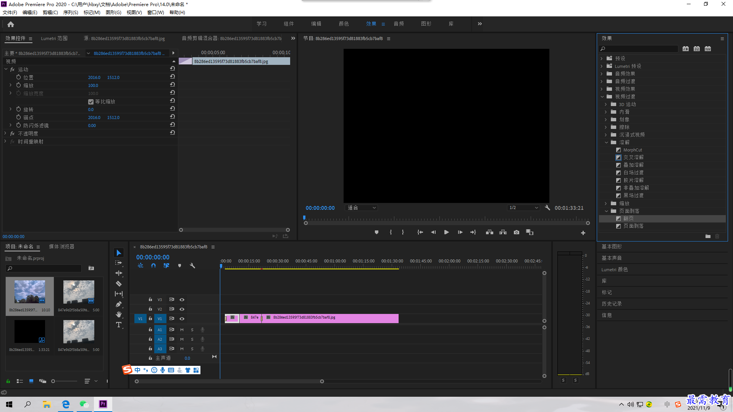The width and height of the screenshot is (733, 412).
Task: Toggle V2 track output eye
Action: 182,309
